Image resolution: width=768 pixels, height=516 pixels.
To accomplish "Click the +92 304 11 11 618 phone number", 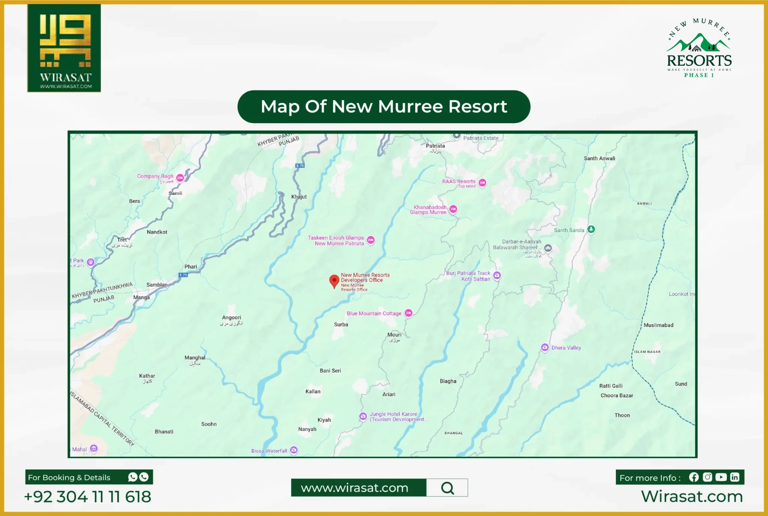I will coord(88,497).
